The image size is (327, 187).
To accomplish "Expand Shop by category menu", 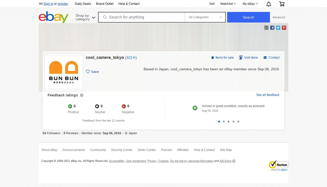I will pyautogui.click(x=85, y=17).
